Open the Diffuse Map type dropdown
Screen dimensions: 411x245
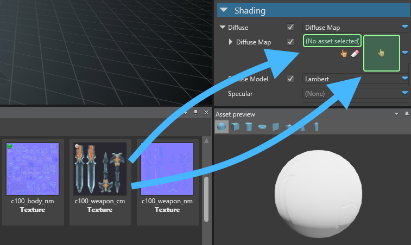[404, 27]
